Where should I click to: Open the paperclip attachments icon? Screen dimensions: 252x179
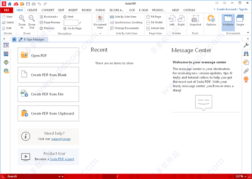pos(246,71)
